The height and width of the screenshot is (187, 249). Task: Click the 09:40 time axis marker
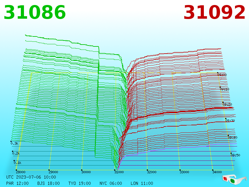[x=233, y=137]
